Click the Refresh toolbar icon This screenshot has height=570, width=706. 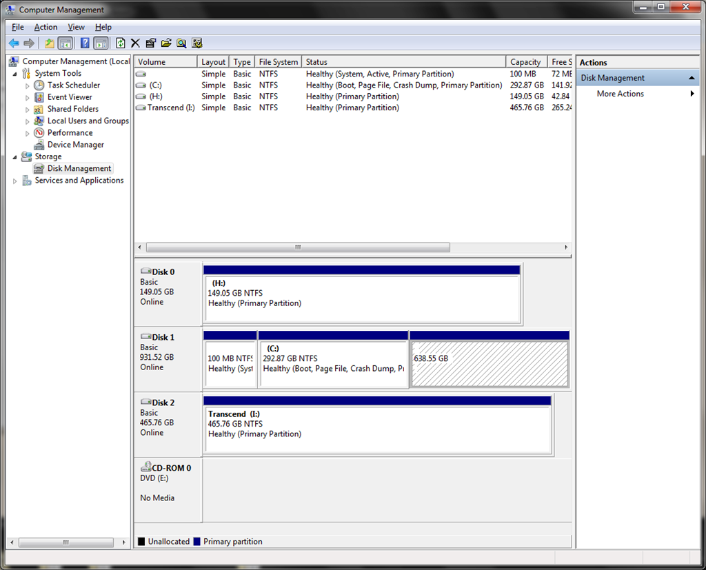[x=120, y=43]
